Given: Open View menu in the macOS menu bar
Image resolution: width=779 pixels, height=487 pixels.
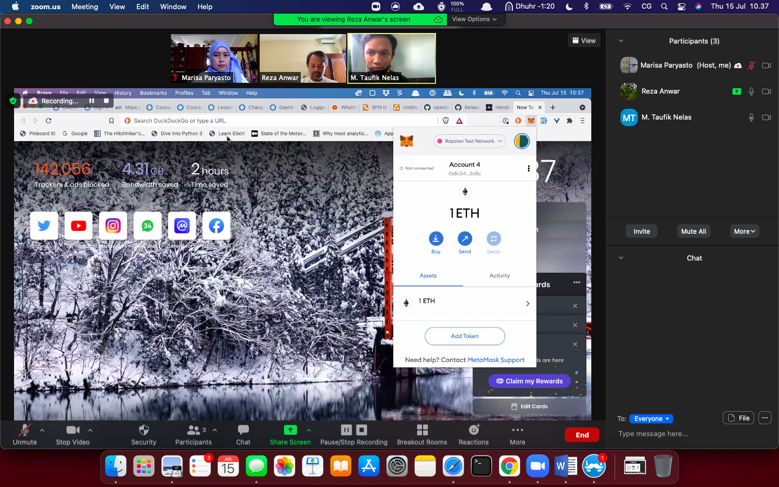Looking at the screenshot, I should [x=117, y=6].
